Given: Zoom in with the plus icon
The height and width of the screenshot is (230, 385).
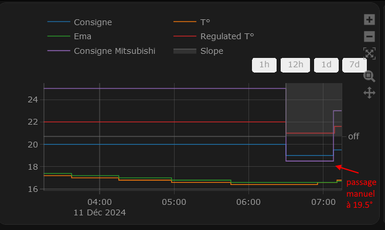Looking at the screenshot, I should 369,20.
